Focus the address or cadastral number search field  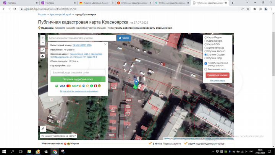[x=82, y=38]
